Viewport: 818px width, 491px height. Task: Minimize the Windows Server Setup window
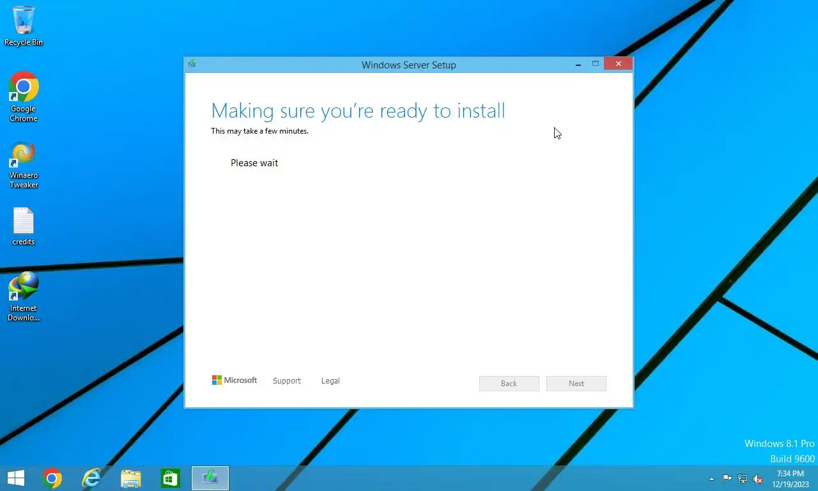pos(578,64)
